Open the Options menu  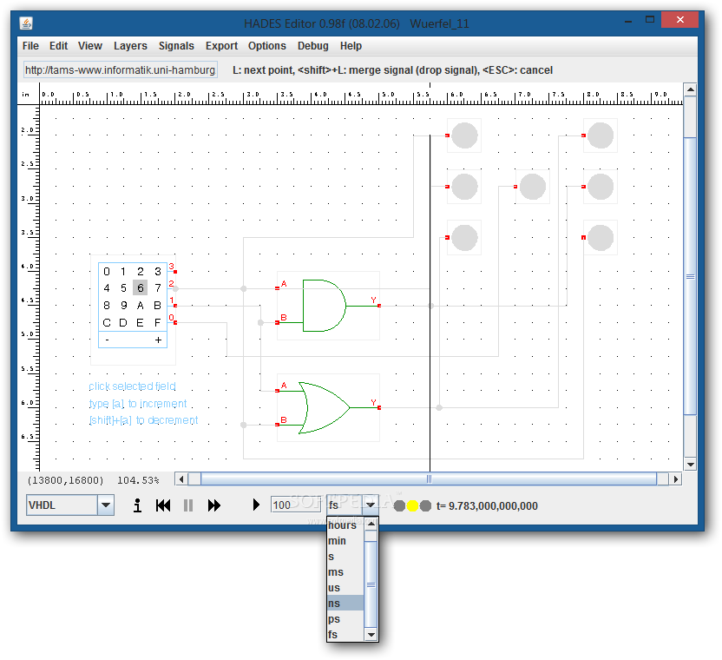267,46
